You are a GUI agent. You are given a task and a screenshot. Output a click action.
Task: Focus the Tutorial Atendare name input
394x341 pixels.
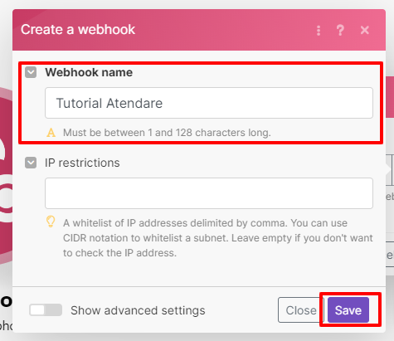209,103
